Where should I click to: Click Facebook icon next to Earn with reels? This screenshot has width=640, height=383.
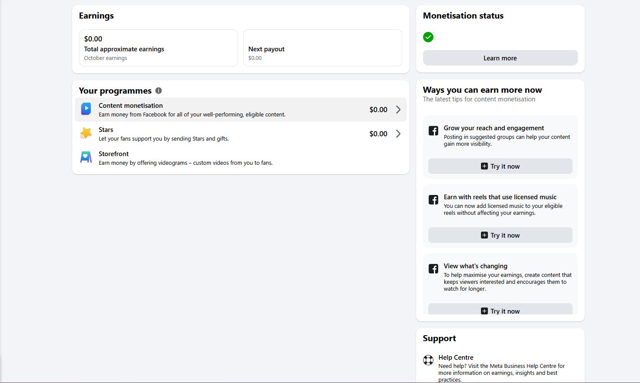pyautogui.click(x=433, y=200)
